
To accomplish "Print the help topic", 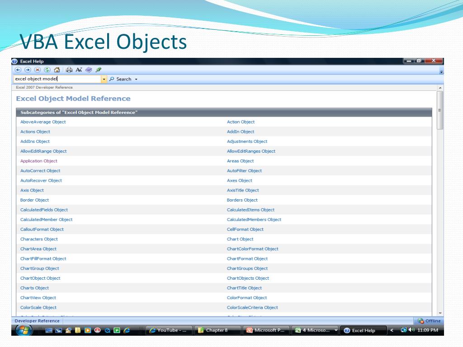I will (x=69, y=70).
